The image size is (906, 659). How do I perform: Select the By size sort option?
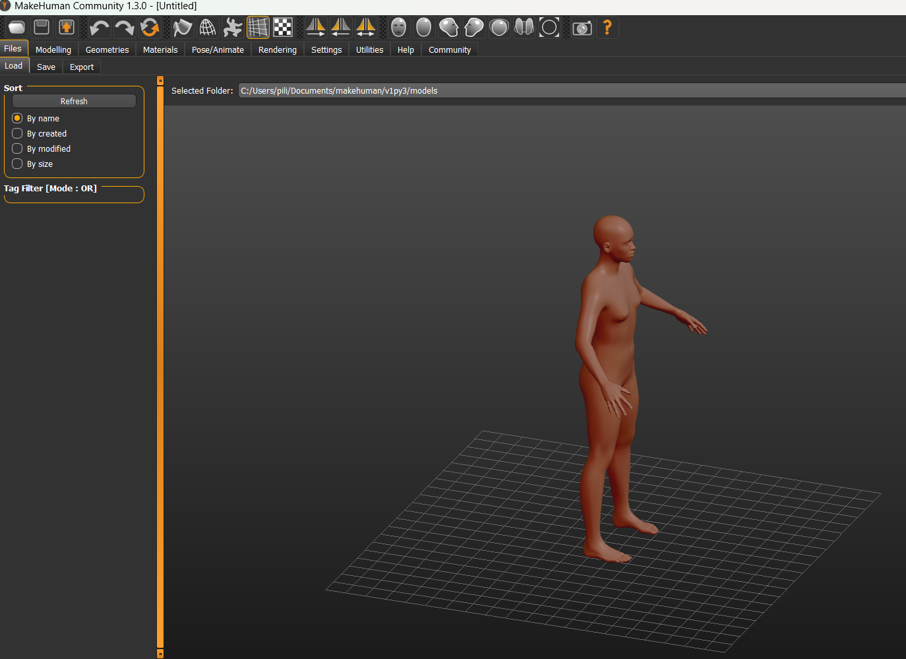click(32, 164)
